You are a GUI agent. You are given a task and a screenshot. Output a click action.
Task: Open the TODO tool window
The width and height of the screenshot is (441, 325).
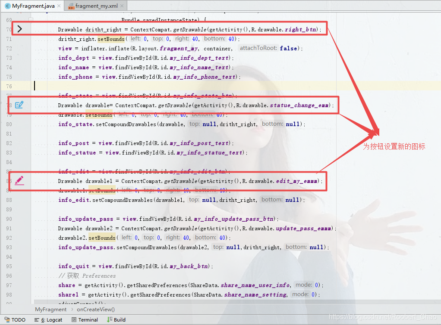point(15,320)
